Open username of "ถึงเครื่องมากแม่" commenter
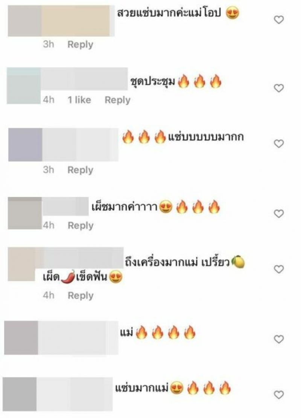The height and width of the screenshot is (418, 301). tap(79, 258)
